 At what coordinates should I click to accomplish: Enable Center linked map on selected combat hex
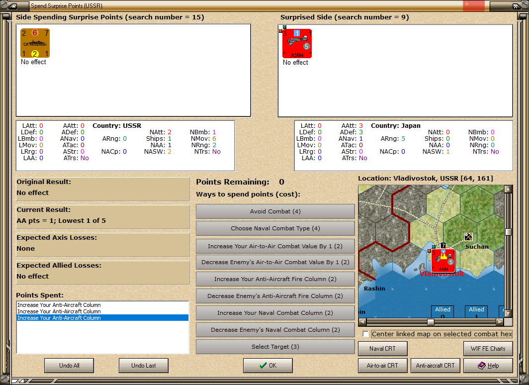[366, 334]
